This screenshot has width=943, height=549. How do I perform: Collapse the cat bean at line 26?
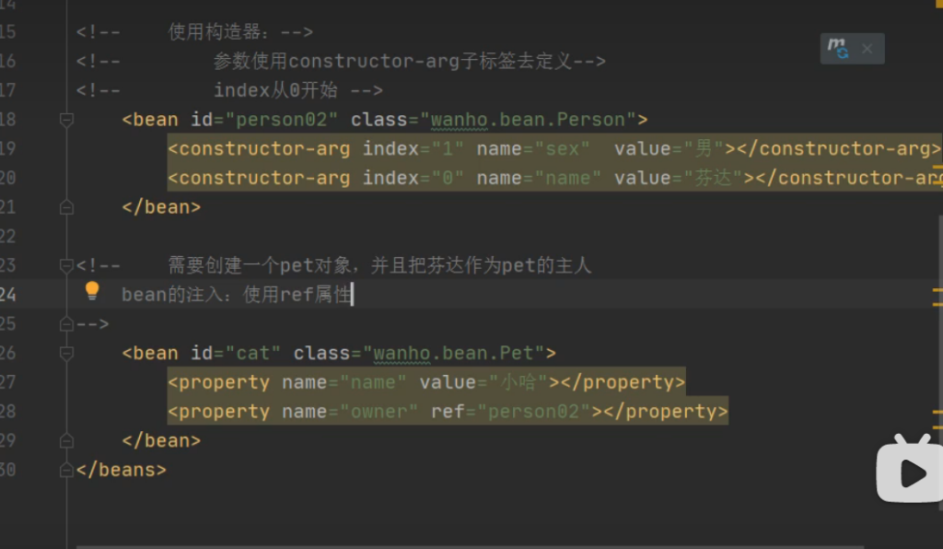pos(66,354)
